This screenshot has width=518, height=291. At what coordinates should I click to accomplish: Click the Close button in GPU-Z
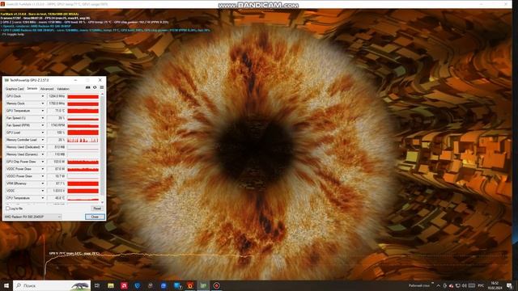(95, 217)
